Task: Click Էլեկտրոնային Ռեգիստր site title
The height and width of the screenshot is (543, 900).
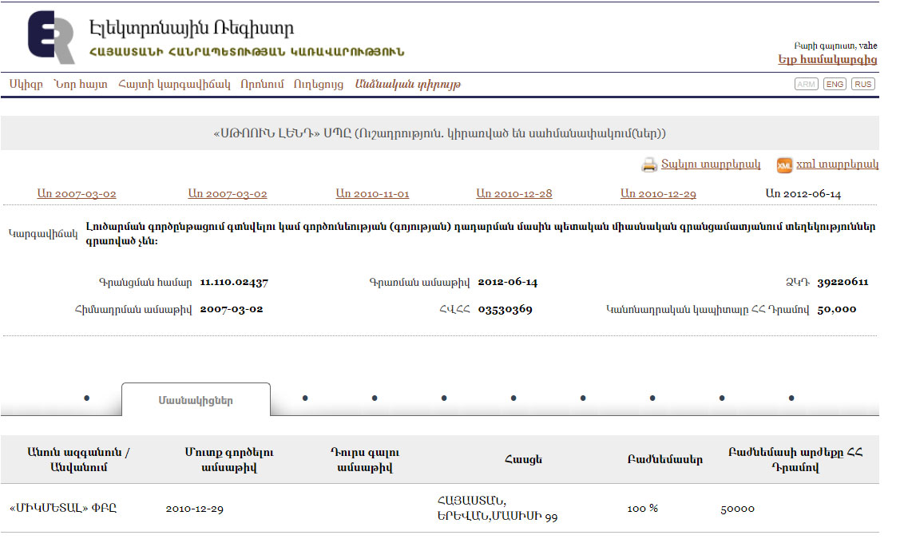Action: pyautogui.click(x=191, y=28)
